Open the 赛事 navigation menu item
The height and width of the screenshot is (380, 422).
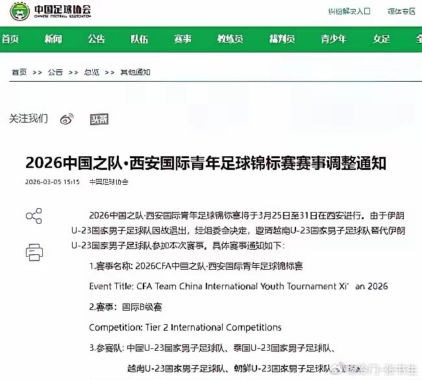click(182, 40)
